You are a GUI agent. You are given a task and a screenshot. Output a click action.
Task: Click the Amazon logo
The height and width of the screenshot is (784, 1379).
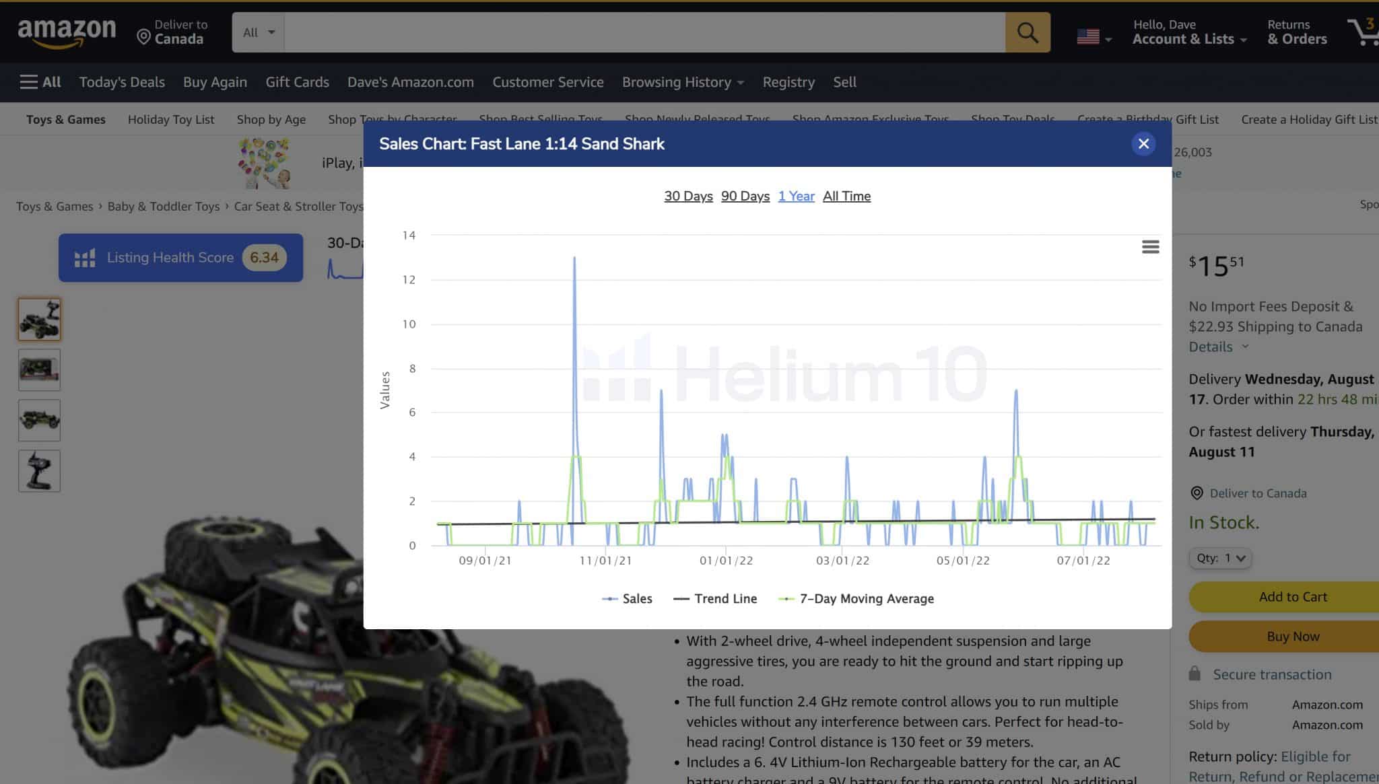coord(67,33)
